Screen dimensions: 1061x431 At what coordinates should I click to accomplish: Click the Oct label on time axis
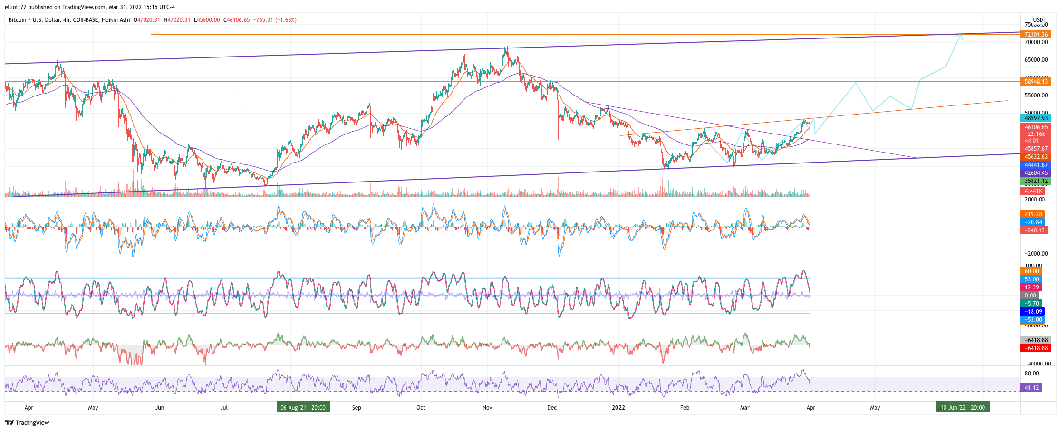click(x=421, y=408)
